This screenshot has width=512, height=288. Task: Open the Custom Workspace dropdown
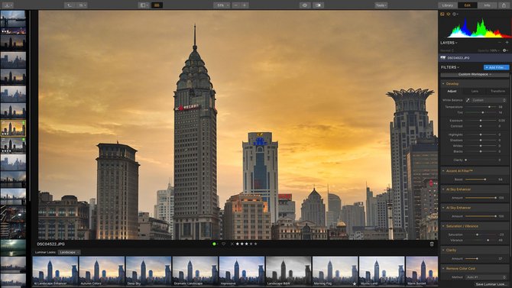(475, 74)
